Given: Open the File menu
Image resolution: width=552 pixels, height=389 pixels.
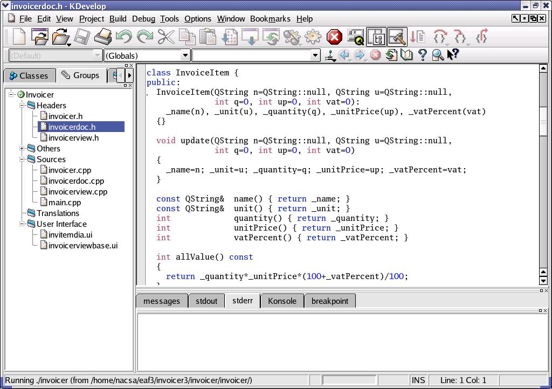Looking at the screenshot, I should point(25,19).
